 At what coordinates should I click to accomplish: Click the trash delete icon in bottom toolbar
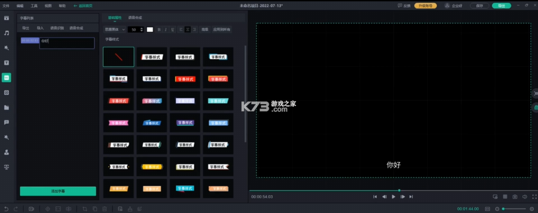pos(105,209)
